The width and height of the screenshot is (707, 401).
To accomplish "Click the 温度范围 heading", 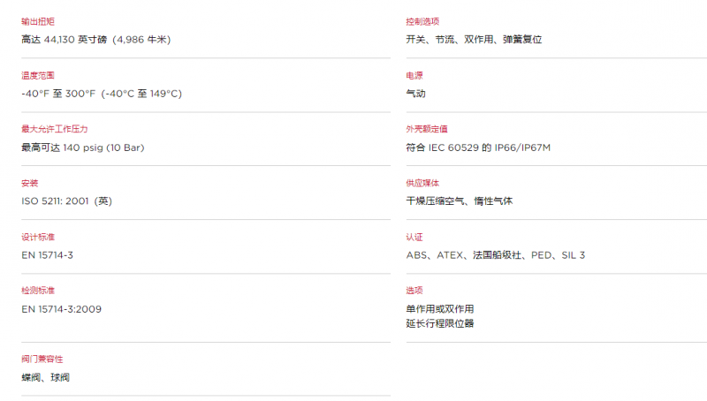I will (38, 76).
